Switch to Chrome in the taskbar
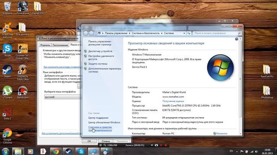This screenshot has height=155, width=277. 56,152
